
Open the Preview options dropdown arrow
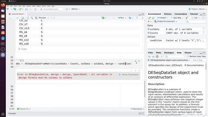pyautogui.click(x=48, y=18)
